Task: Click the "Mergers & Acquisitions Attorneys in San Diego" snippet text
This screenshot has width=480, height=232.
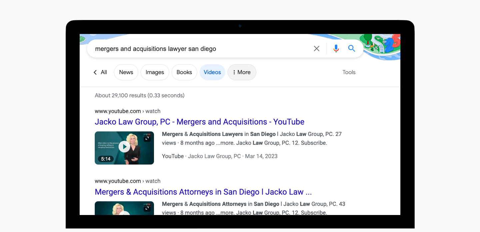Action: click(221, 204)
